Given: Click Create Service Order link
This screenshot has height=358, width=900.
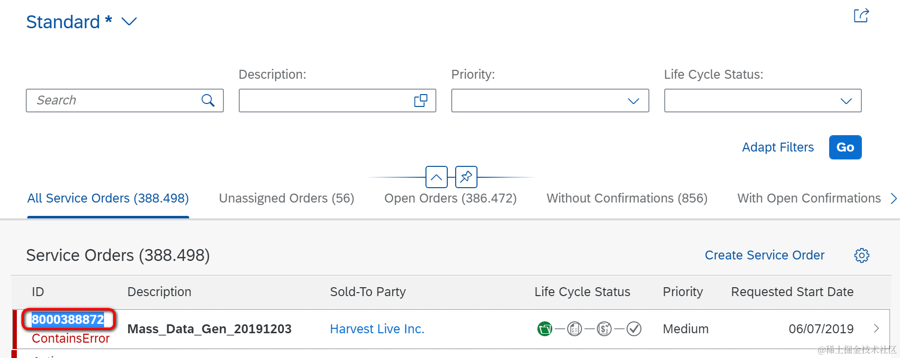Looking at the screenshot, I should pos(764,256).
